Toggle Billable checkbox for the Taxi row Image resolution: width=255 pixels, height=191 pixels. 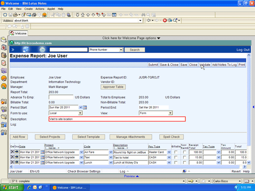click(176, 157)
